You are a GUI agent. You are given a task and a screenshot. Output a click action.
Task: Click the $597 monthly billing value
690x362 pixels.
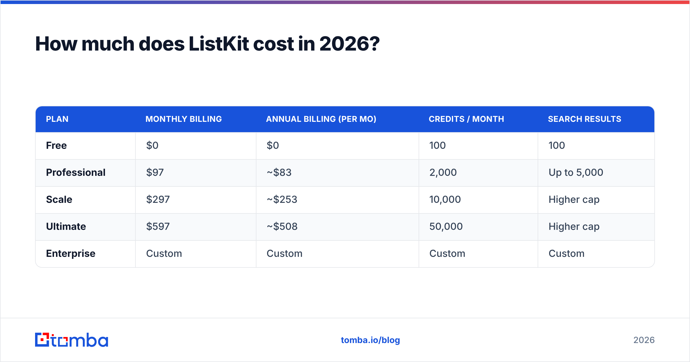coord(158,226)
